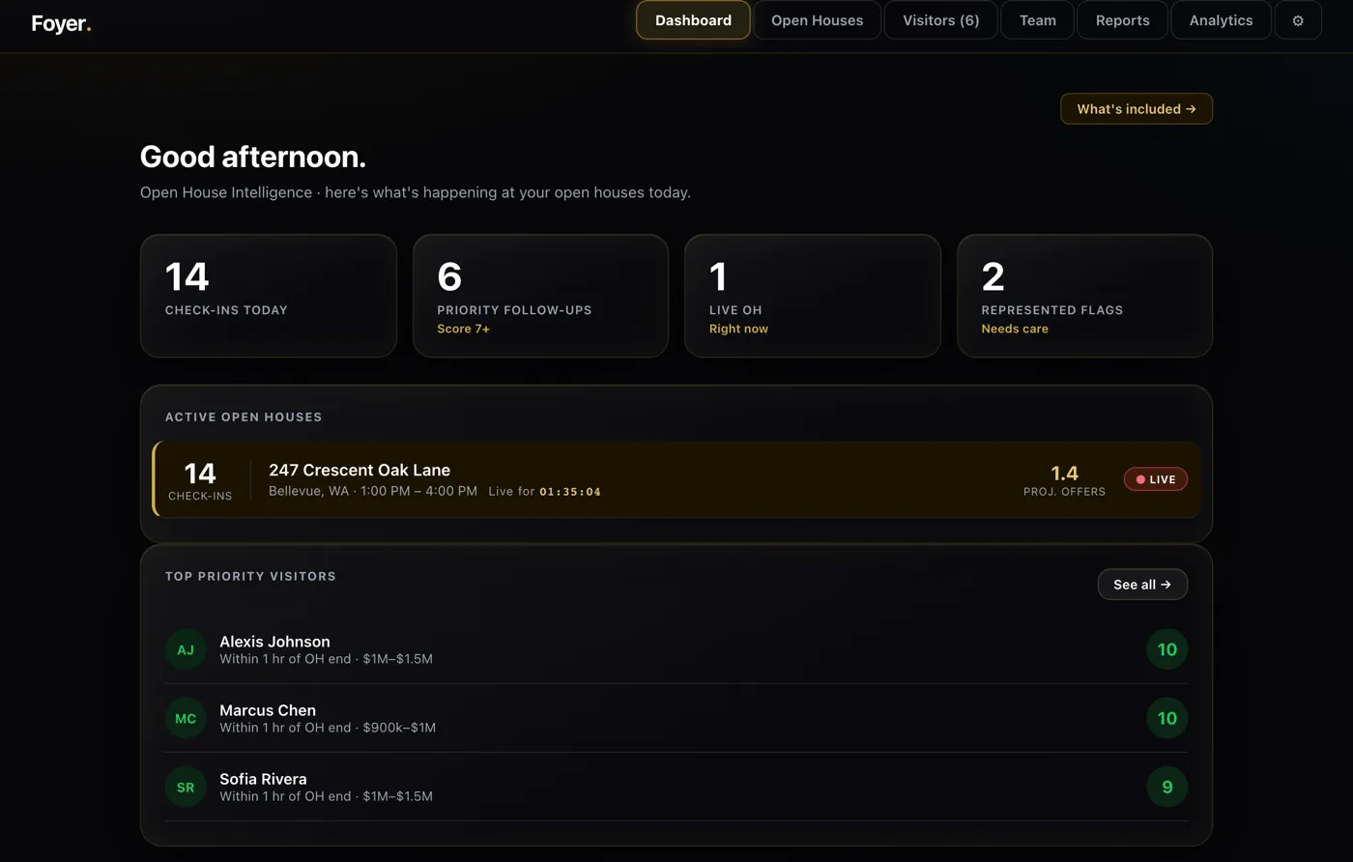Image resolution: width=1353 pixels, height=862 pixels.
Task: Click the red LIVE status badge
Action: point(1155,479)
